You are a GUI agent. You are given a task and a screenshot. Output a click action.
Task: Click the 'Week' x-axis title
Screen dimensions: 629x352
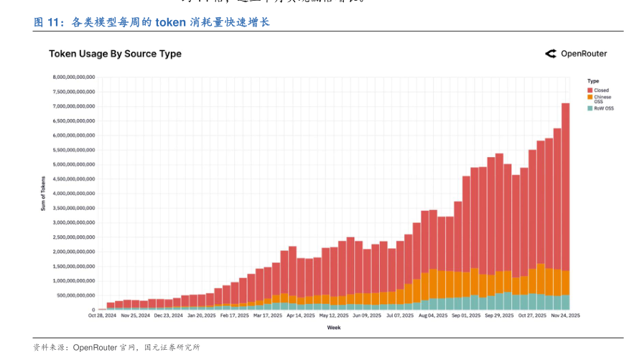click(334, 328)
